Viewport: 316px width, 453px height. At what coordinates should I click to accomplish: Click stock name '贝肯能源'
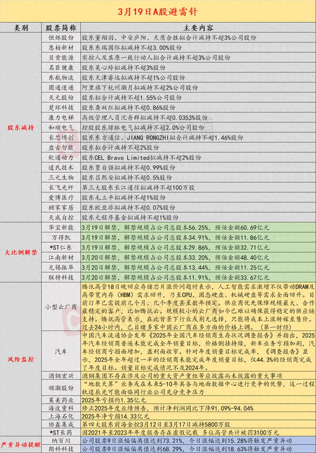click(61, 57)
